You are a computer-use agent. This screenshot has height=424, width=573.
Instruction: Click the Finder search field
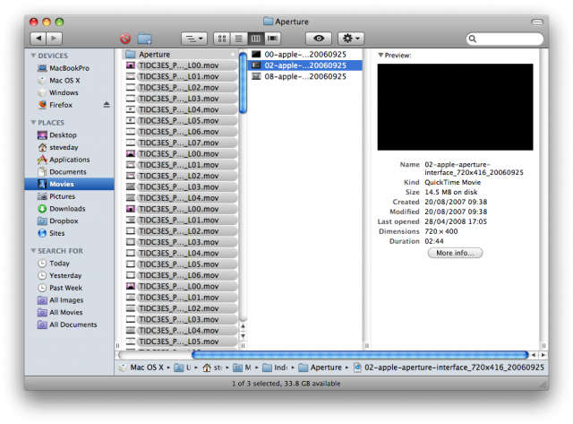(x=505, y=39)
